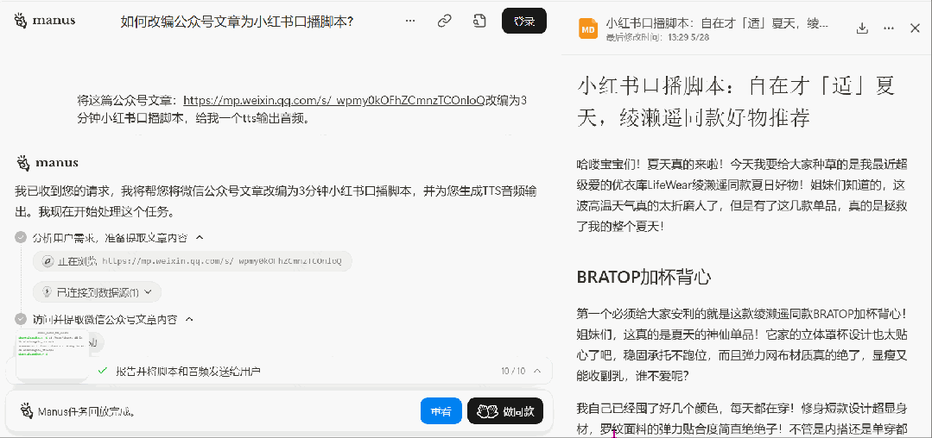Download the script file with the download icon

pos(861,28)
